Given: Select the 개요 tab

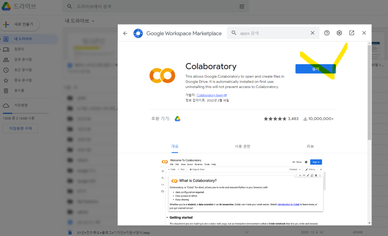Looking at the screenshot, I should [175, 146].
